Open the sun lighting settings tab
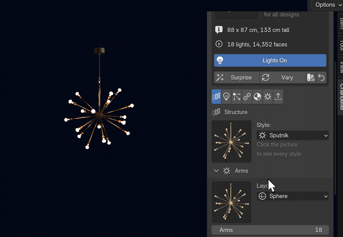343x237 pixels. tap(268, 96)
